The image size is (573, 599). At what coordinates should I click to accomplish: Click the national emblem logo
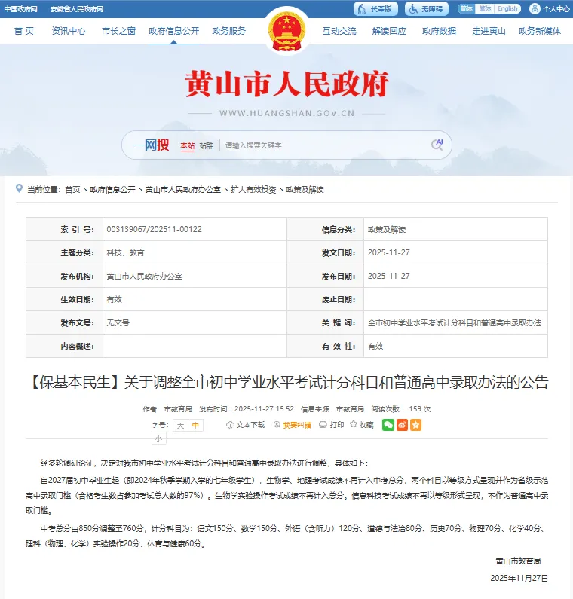(286, 32)
